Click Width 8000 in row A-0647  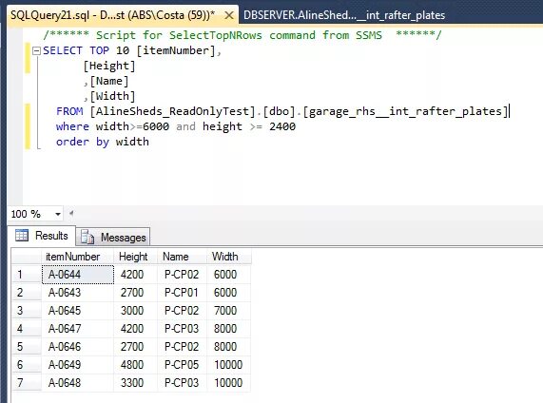(x=229, y=329)
